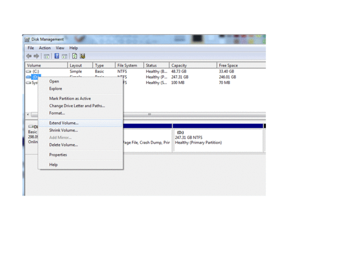339x254 pixels.
Task: Click the horizontal scrollbar left arrow
Action: click(x=28, y=115)
